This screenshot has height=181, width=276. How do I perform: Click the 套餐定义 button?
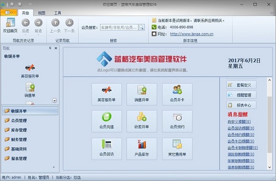point(241,85)
